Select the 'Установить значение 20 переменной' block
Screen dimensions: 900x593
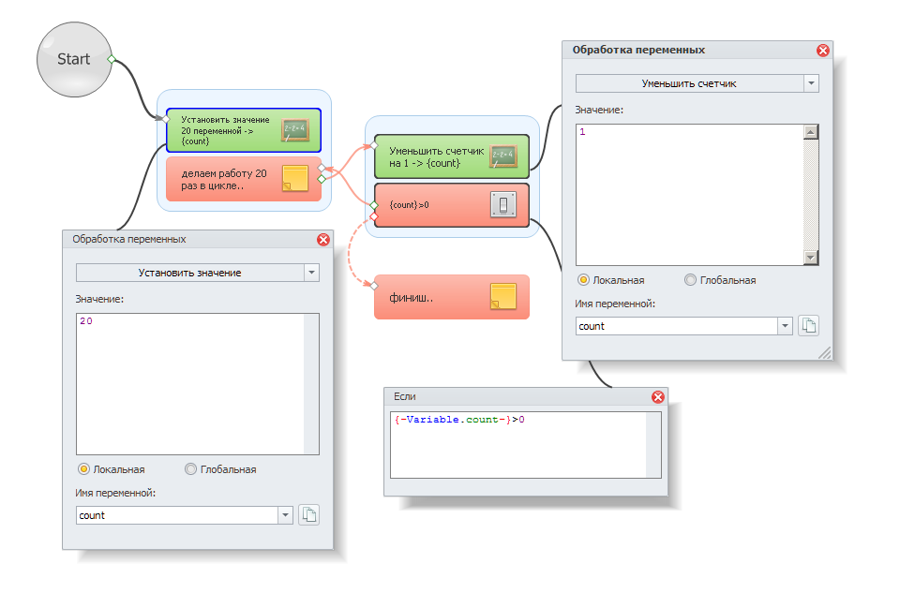point(244,131)
